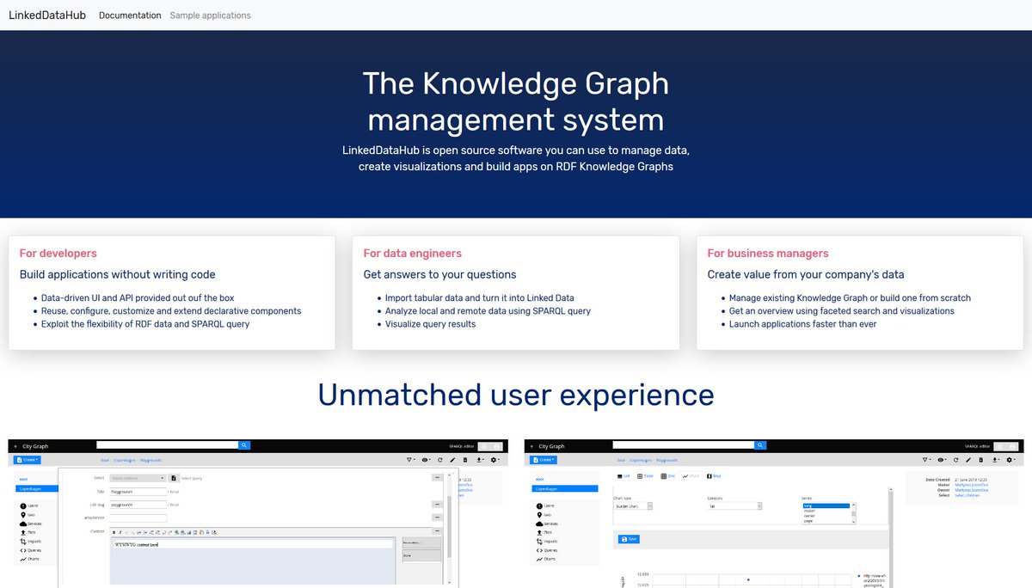1032x588 pixels.
Task: Click the Latest icon in left screenshot sidebar
Action: click(22, 505)
